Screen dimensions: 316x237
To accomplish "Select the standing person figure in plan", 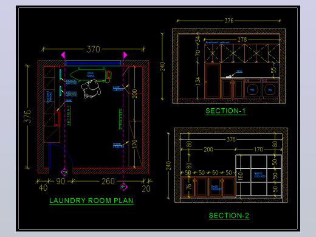I will pos(91,89).
